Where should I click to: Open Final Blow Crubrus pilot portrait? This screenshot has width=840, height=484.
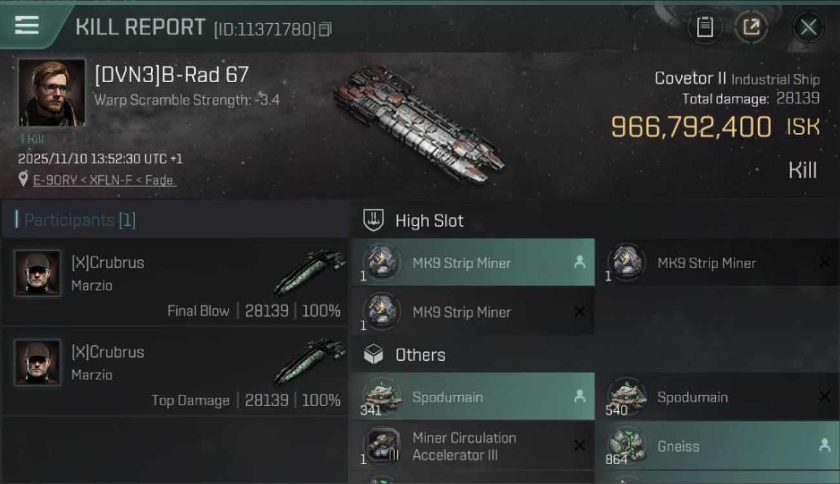click(x=37, y=274)
